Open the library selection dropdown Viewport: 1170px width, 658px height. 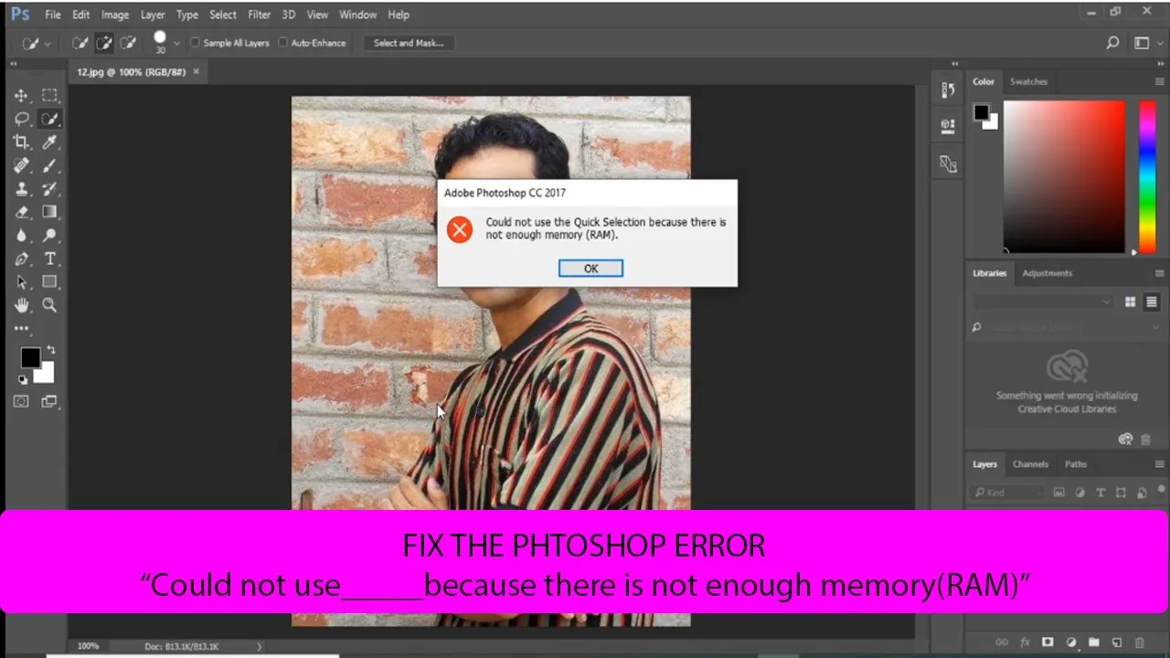(1042, 302)
